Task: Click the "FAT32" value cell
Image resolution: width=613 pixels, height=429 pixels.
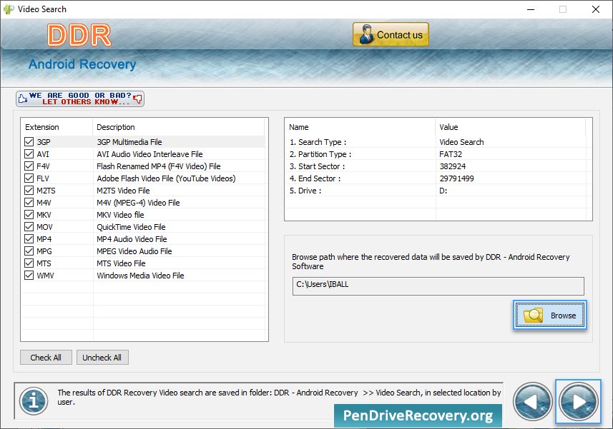Action: pos(451,154)
